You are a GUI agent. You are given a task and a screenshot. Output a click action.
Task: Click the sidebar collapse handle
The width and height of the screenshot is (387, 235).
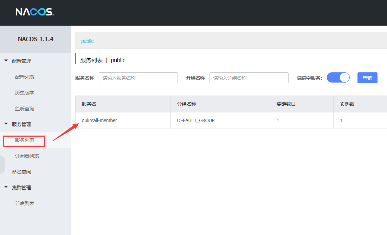(x=2, y=165)
